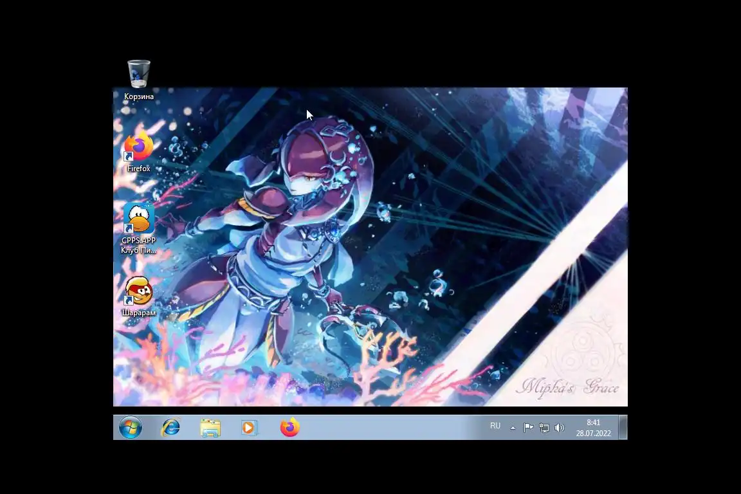Launch Internet Explorer from taskbar

point(170,428)
